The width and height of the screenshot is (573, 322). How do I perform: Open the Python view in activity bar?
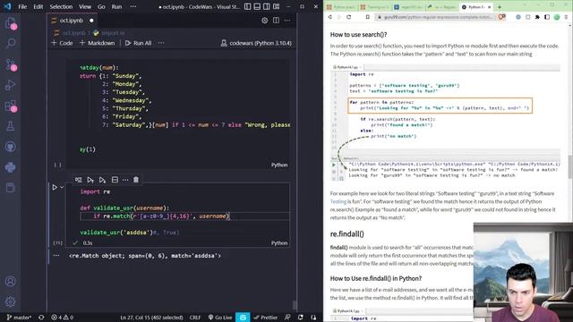[x=10, y=167]
